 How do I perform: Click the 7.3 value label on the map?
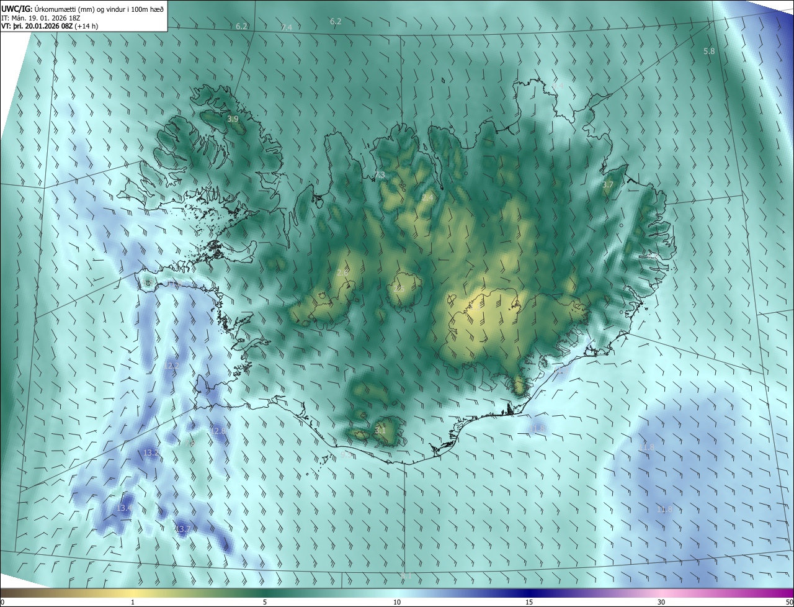(380, 174)
